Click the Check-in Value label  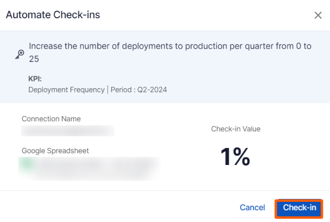click(x=236, y=129)
